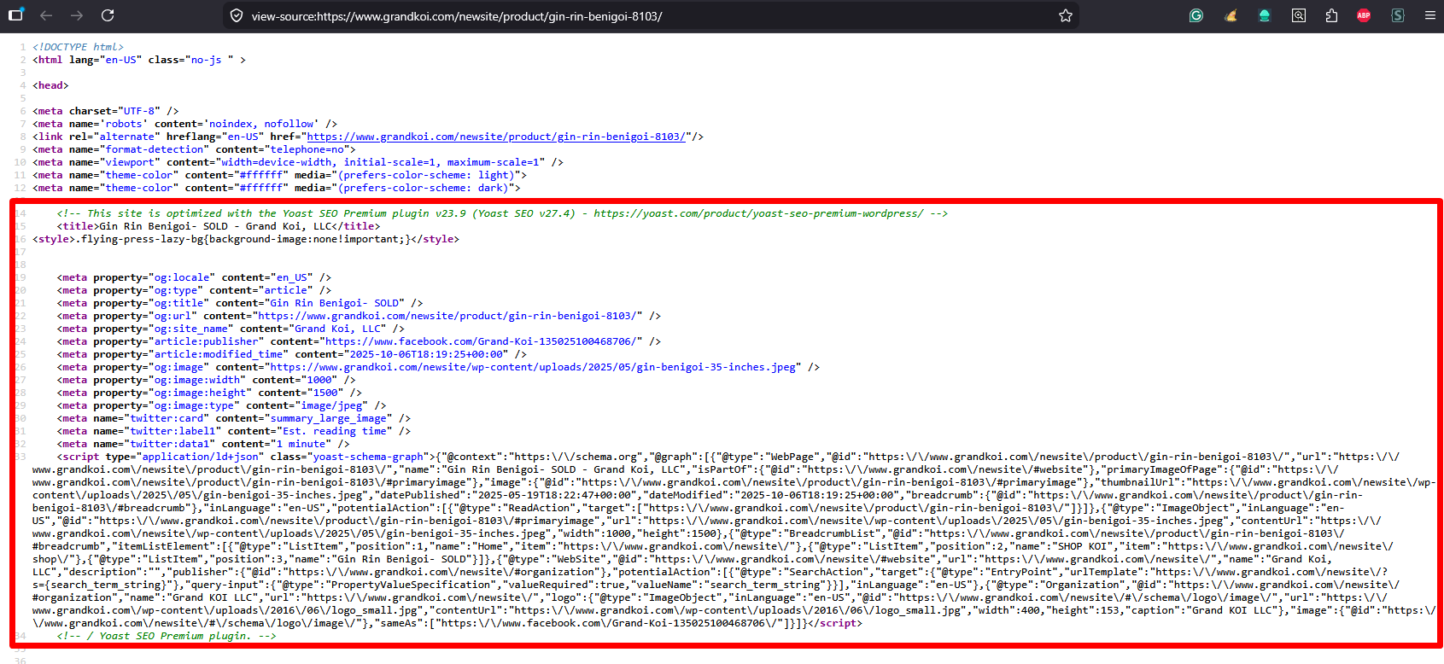
Task: Open the extensions puzzle piece menu
Action: (1331, 15)
